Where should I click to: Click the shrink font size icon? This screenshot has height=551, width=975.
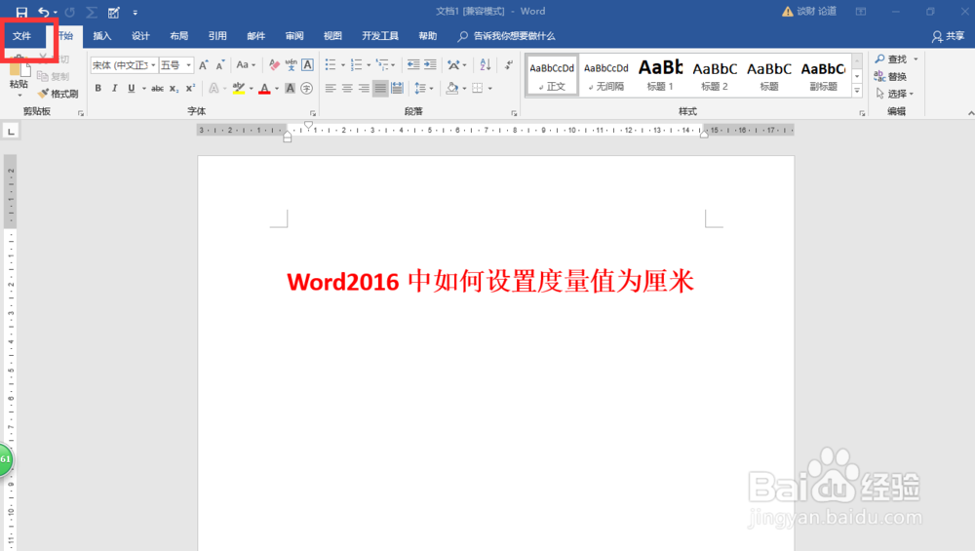220,64
